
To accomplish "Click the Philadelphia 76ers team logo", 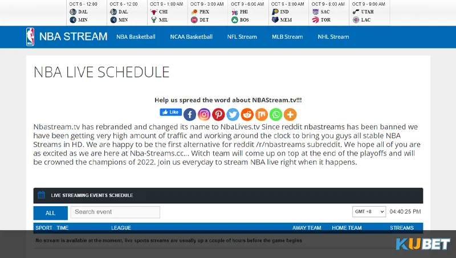I will [235, 12].
